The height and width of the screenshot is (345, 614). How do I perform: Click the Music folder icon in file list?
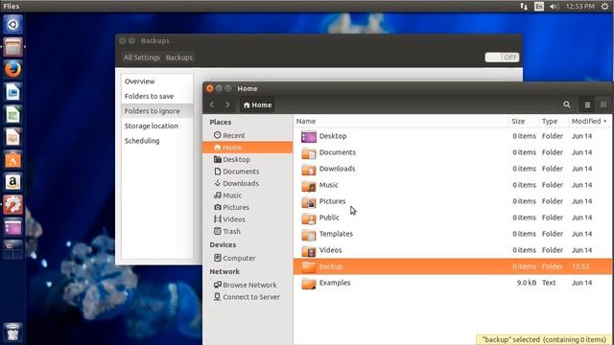coord(309,185)
